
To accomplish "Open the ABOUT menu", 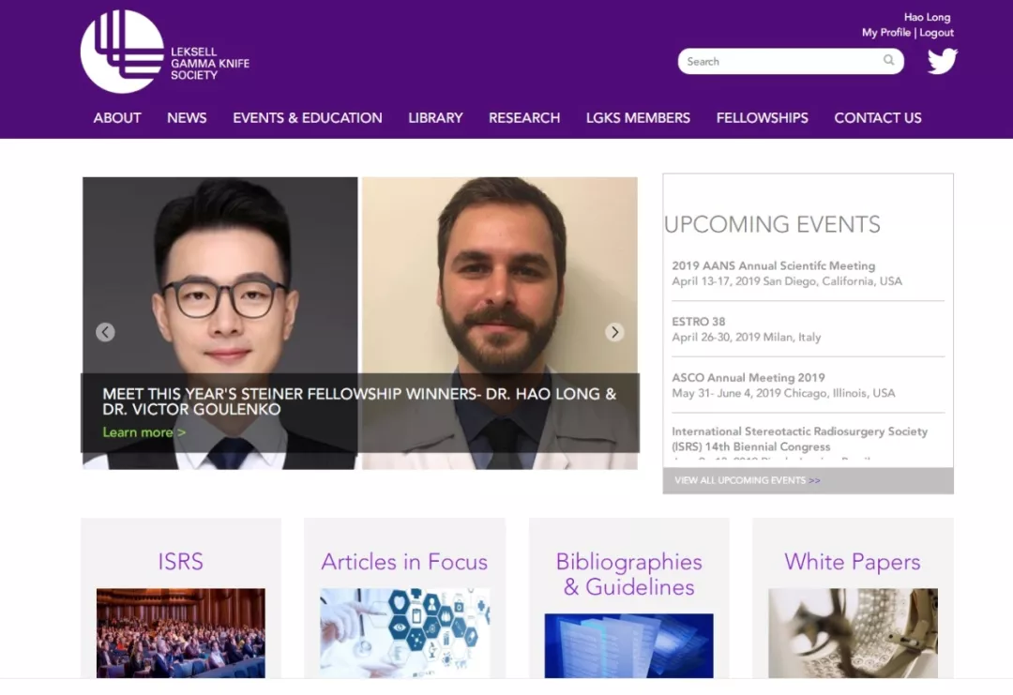I will tap(117, 118).
